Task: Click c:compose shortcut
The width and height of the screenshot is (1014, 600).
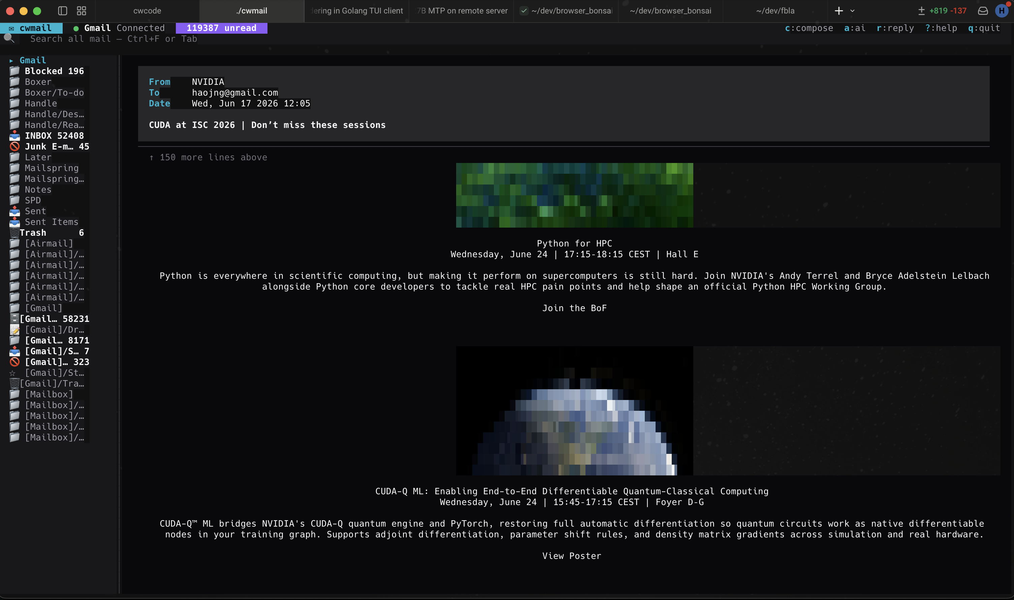Action: pyautogui.click(x=809, y=28)
